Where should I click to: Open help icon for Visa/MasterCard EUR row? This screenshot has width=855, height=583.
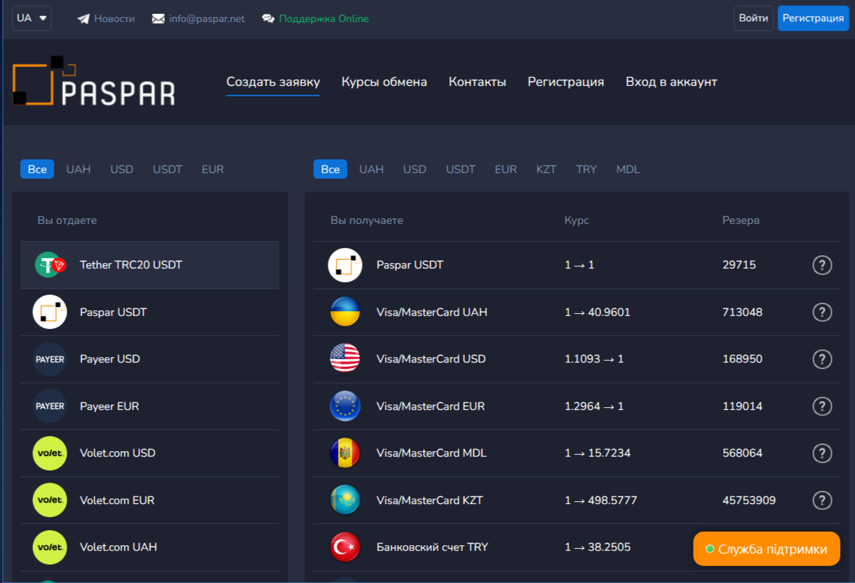822,407
